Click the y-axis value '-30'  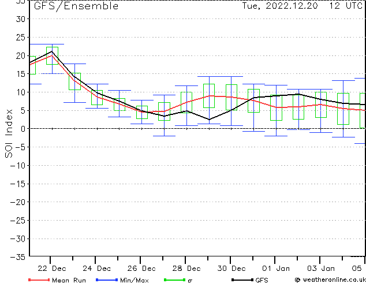point(18,239)
